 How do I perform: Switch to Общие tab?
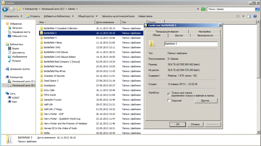pos(156,35)
